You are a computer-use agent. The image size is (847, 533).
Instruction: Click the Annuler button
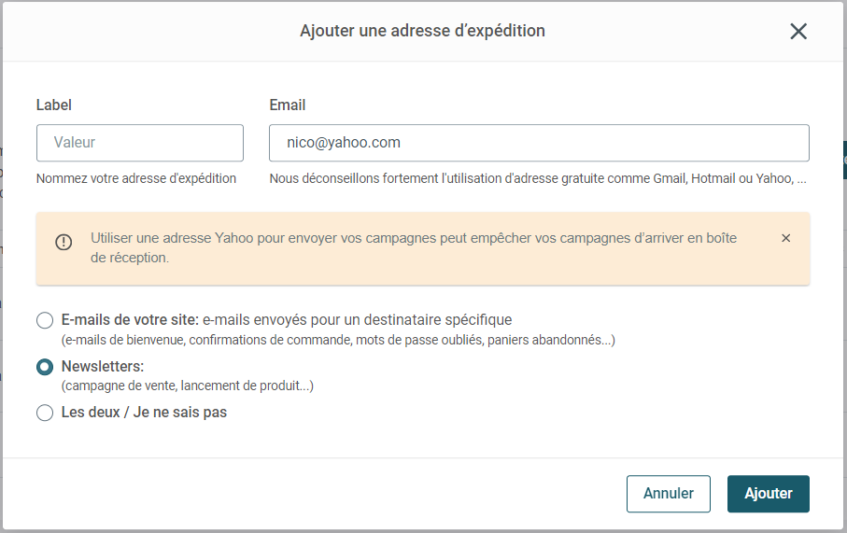pos(669,494)
